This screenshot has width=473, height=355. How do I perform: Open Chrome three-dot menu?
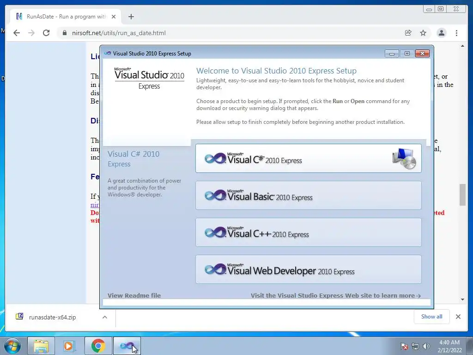(457, 33)
